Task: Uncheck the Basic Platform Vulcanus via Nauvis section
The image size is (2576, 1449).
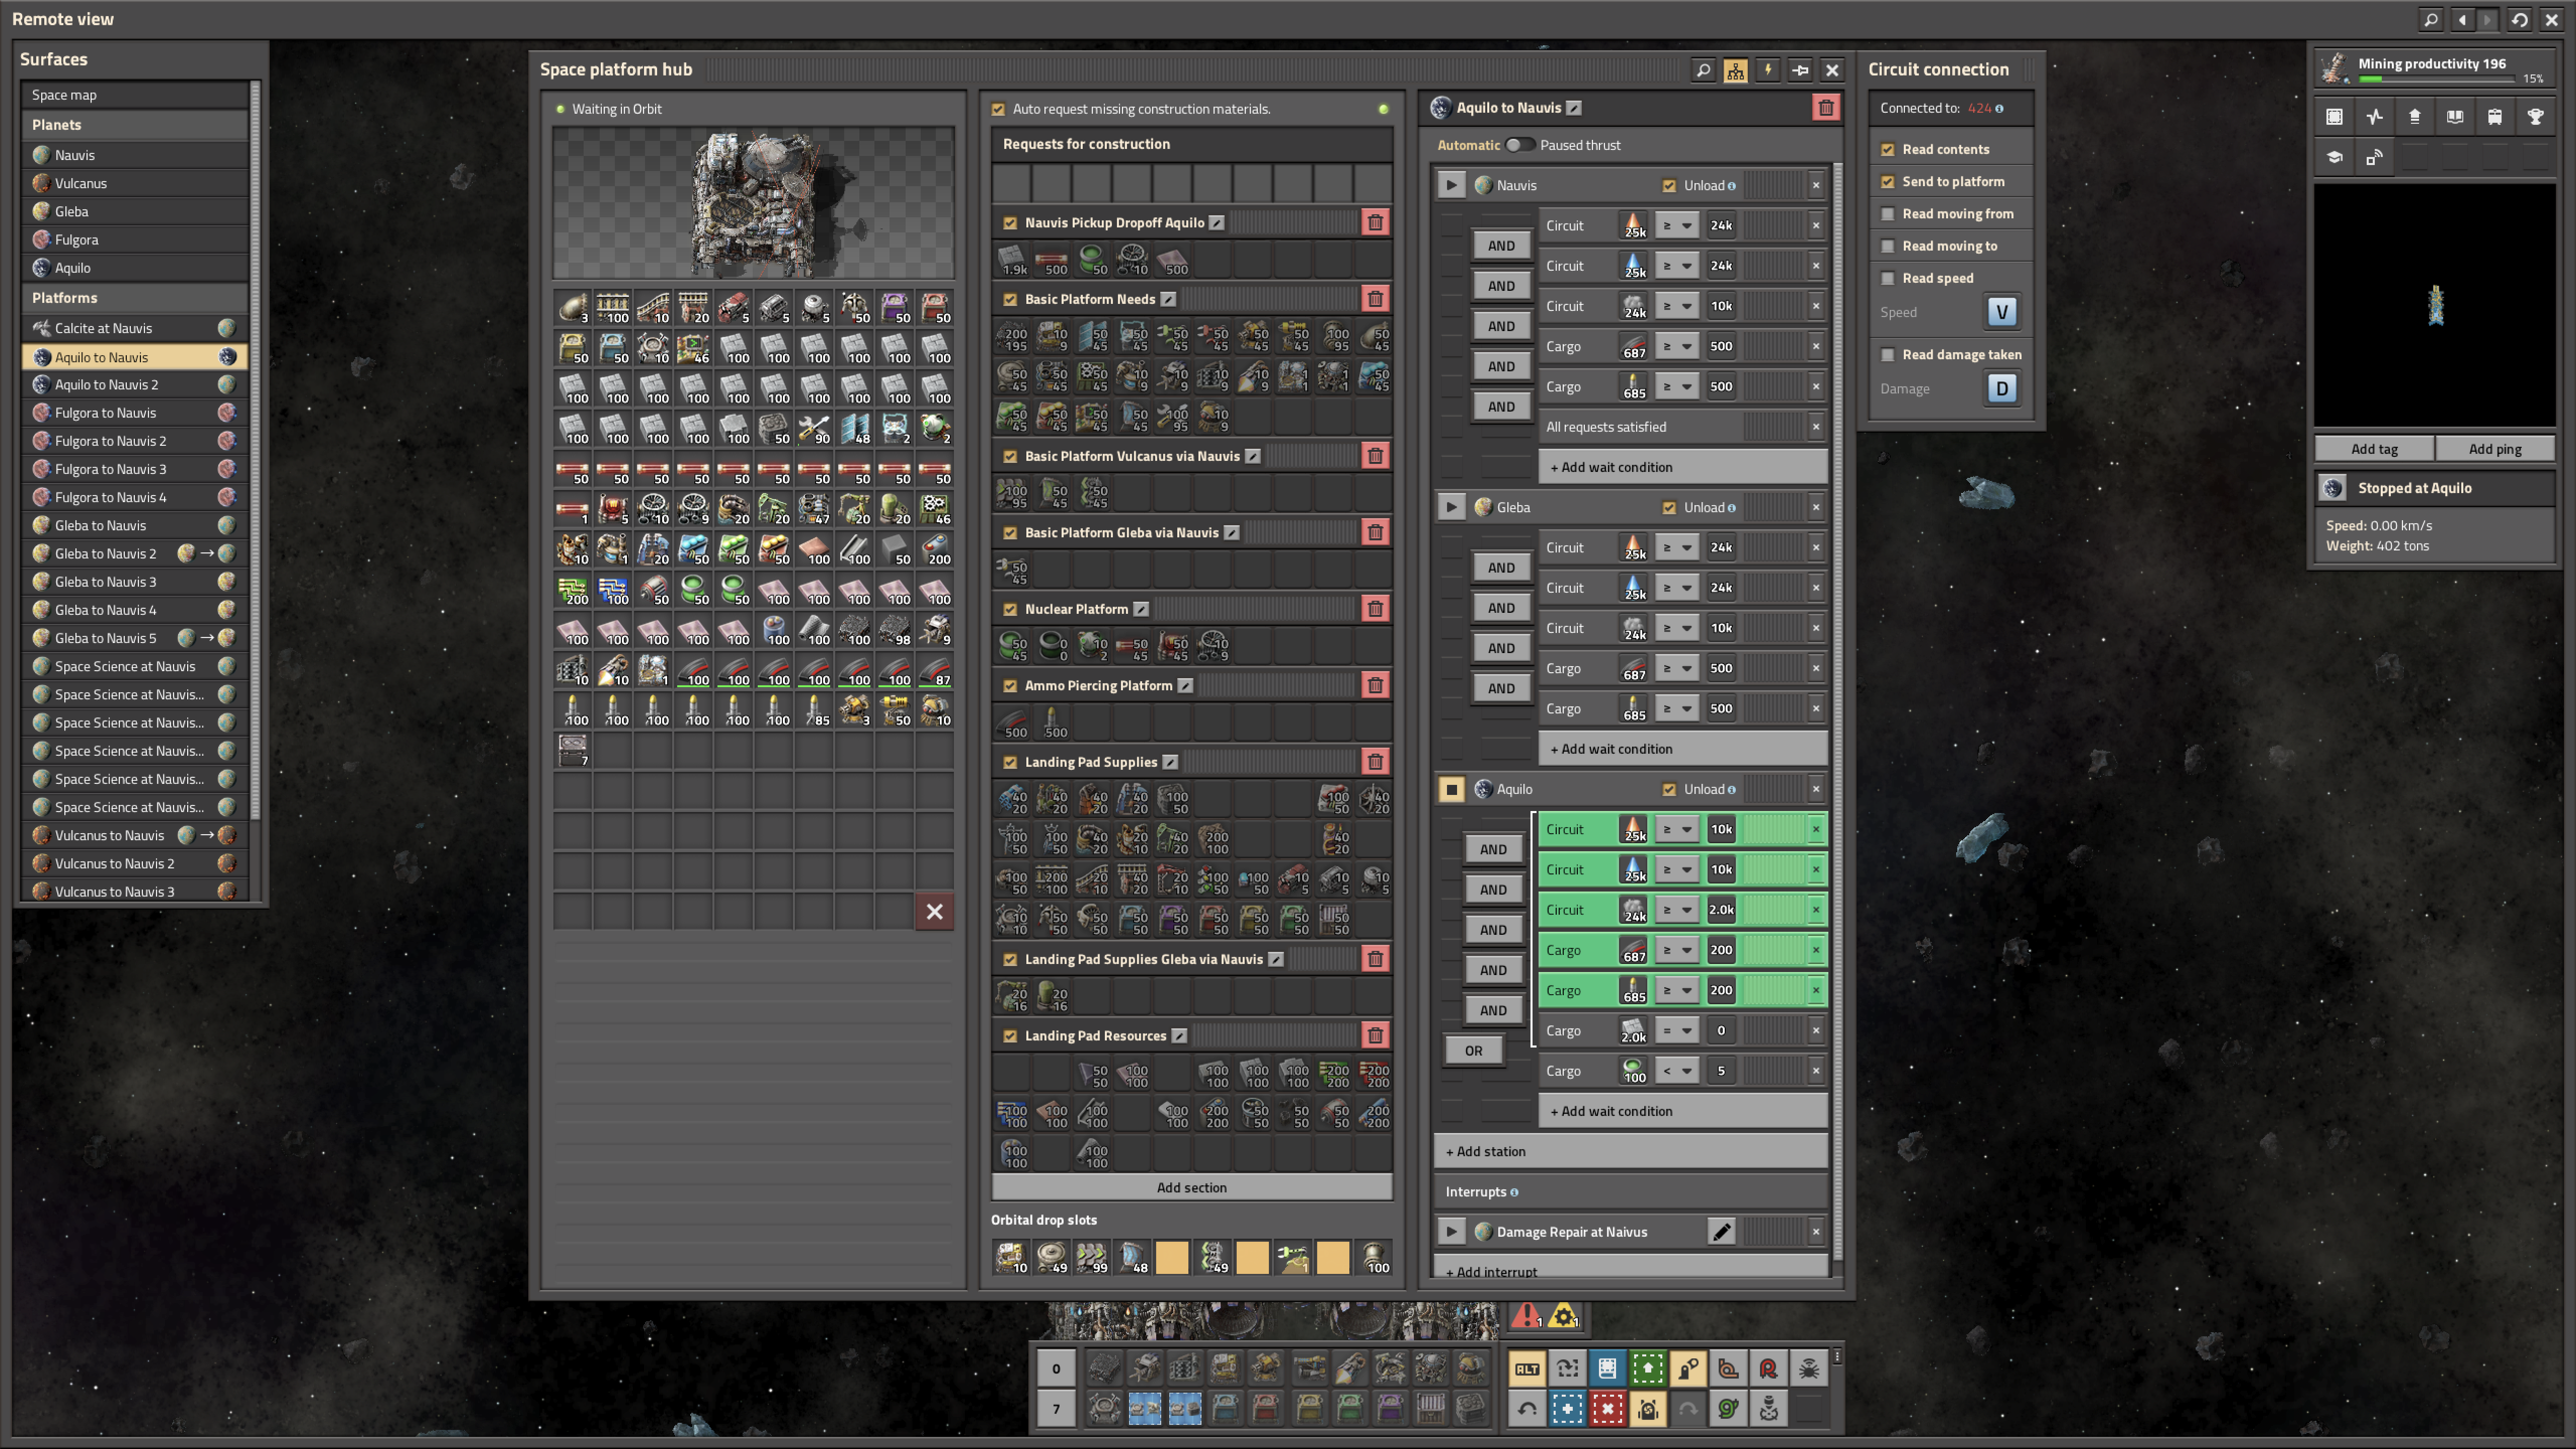Action: 1010,456
